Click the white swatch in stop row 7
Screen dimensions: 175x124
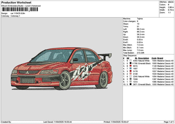coord(130,76)
